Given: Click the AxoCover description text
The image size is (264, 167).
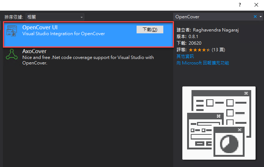Looking at the screenshot, I should point(88,60).
